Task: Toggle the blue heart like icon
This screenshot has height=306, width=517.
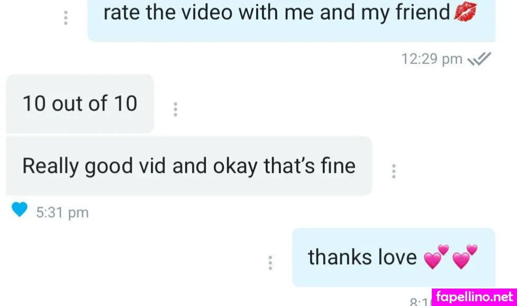Action: 20,209
